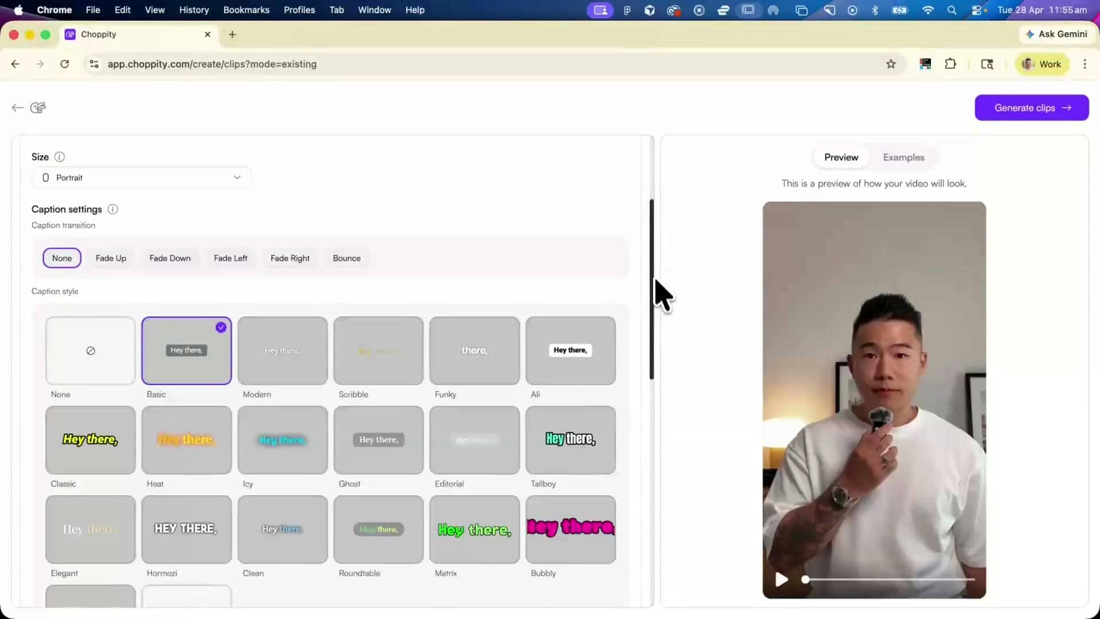Screen dimensions: 1100x619
Task: Bookmark this page with the star icon
Action: 891,64
